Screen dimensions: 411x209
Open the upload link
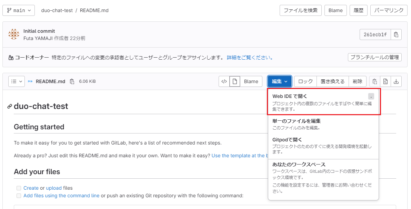(54, 188)
